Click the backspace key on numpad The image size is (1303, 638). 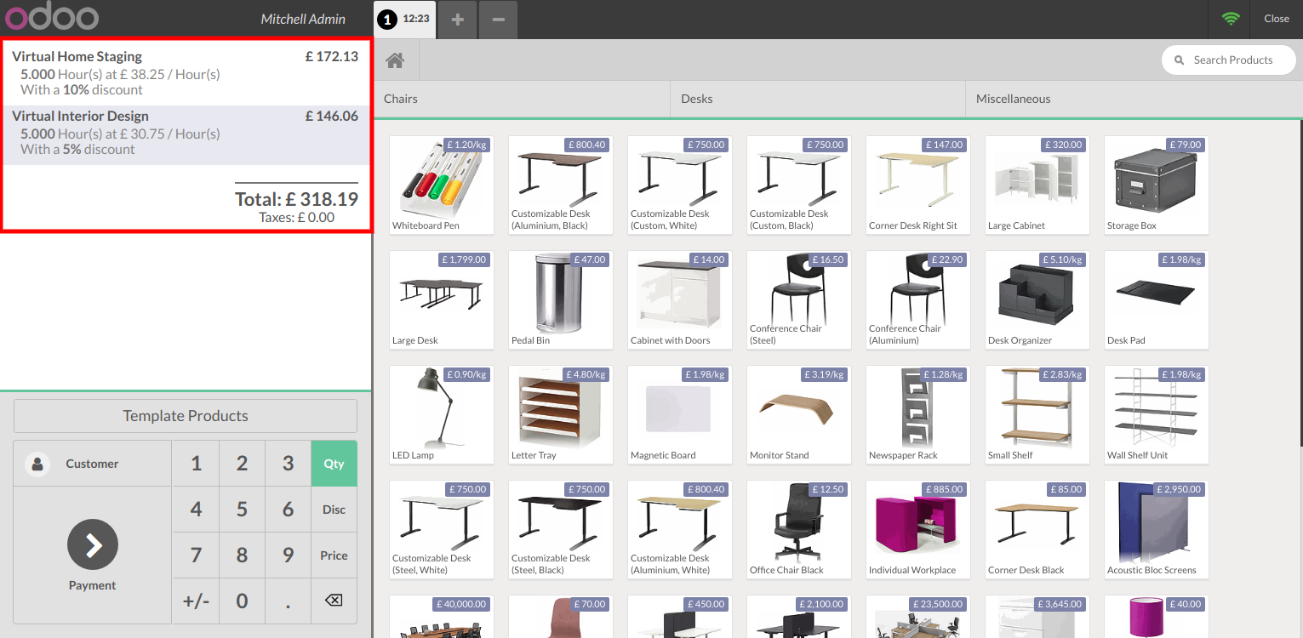click(334, 601)
